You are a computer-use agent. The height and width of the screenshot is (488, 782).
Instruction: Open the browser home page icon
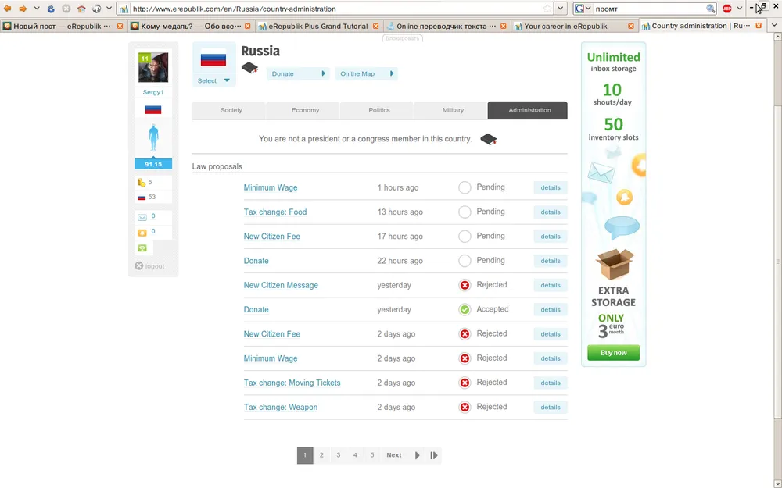[81, 9]
